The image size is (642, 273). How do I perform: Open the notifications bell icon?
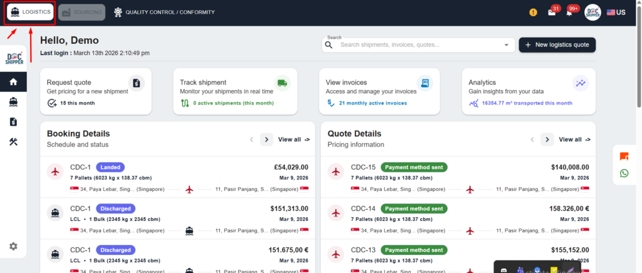(x=569, y=13)
